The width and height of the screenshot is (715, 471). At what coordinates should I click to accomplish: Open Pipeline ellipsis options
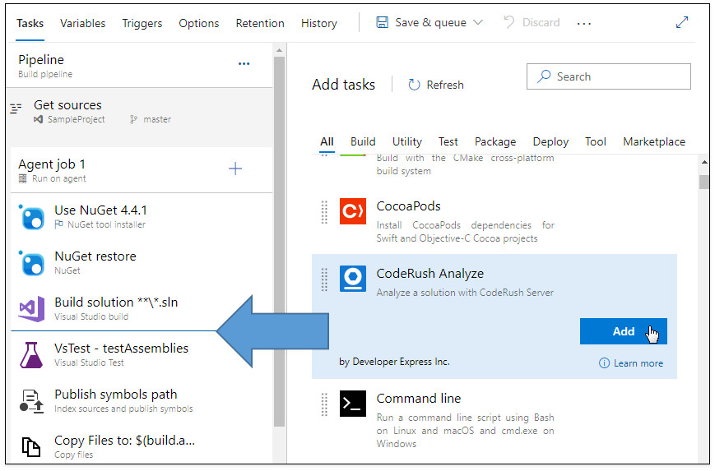pyautogui.click(x=244, y=64)
